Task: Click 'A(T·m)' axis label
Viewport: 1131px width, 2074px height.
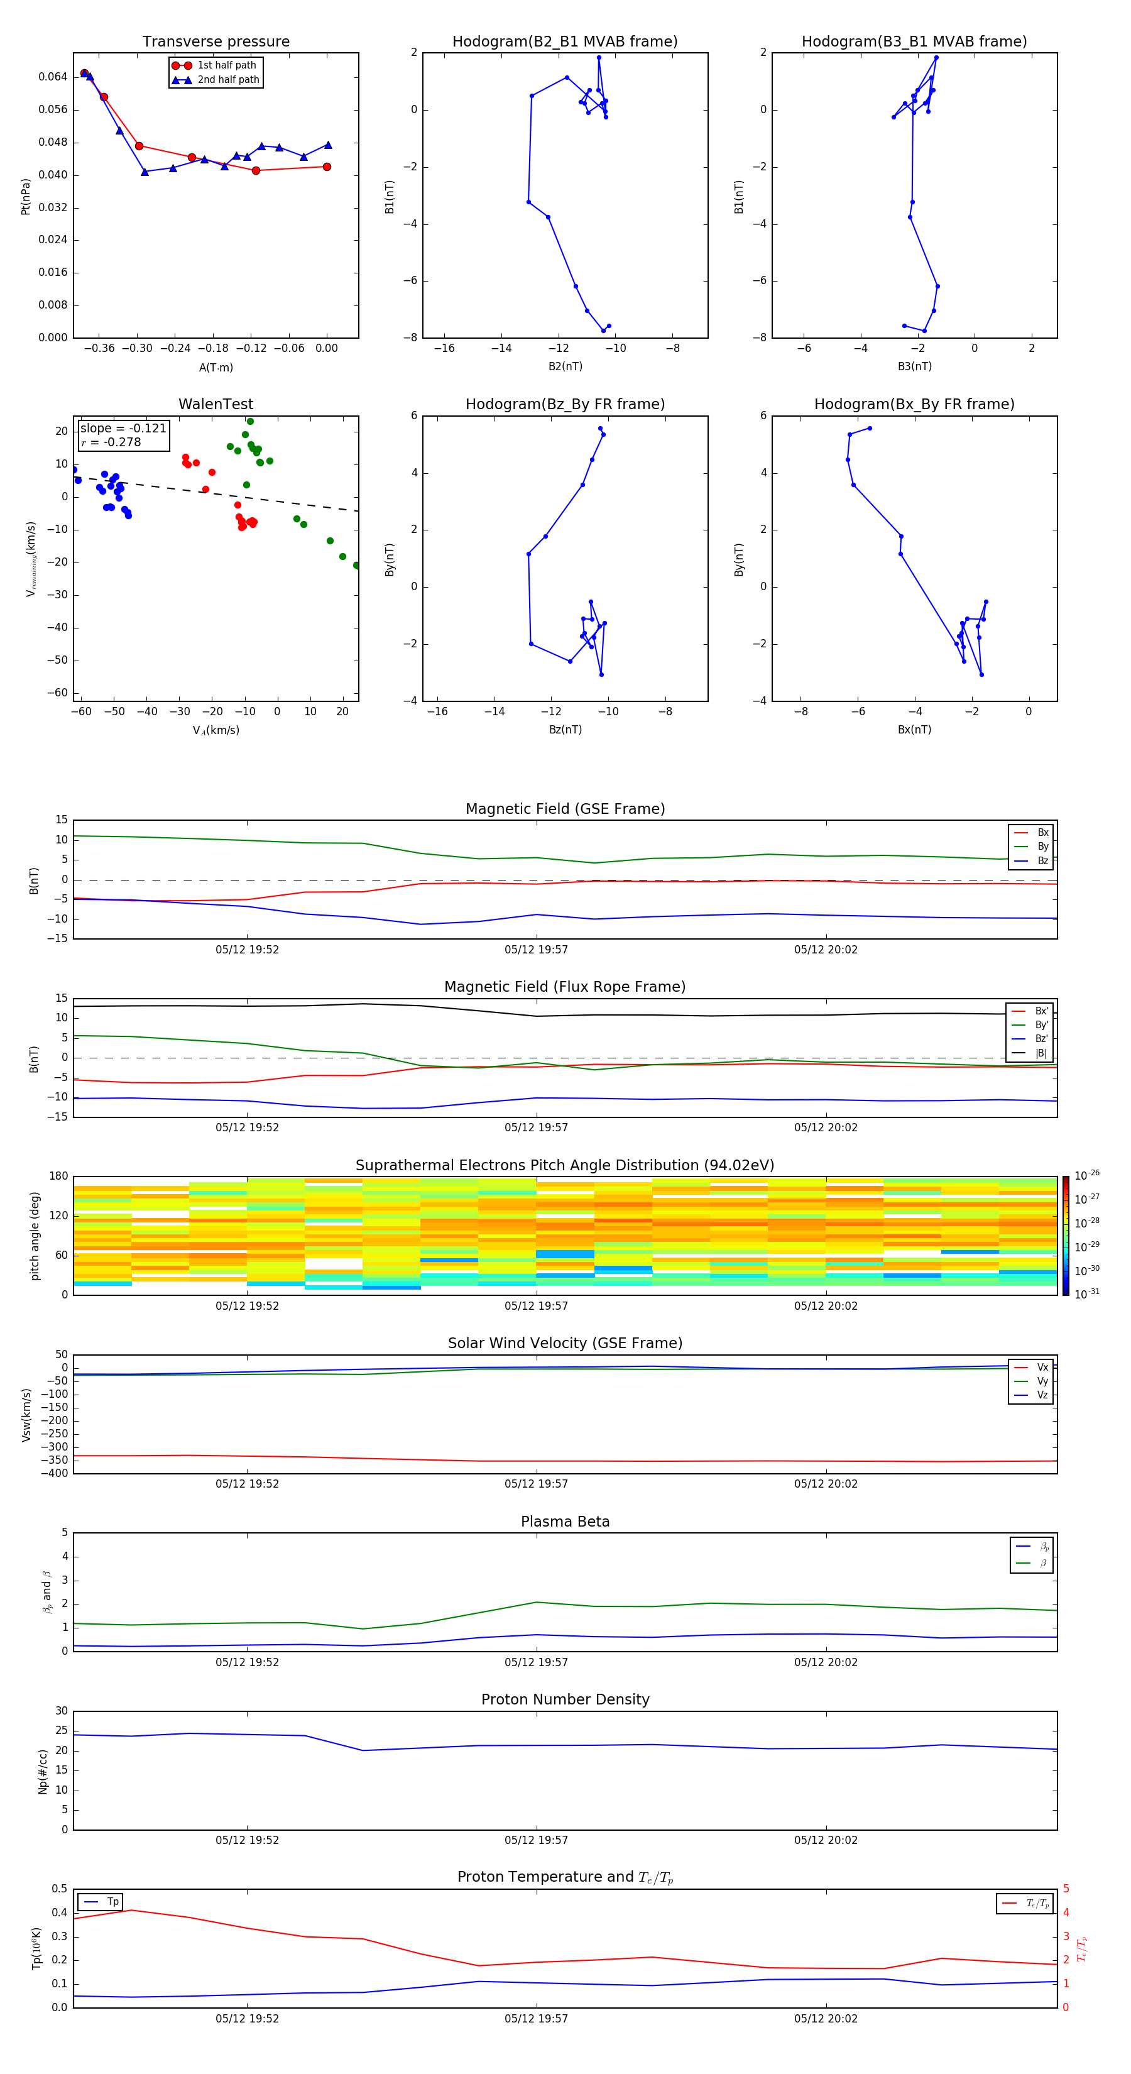Action: pos(216,368)
